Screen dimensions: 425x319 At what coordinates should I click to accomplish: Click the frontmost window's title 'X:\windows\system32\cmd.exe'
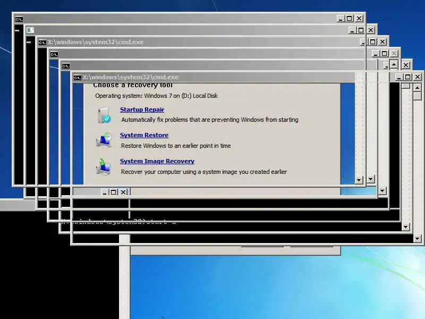130,77
